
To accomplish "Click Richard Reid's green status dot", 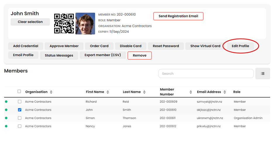I will pyautogui.click(x=6, y=102).
